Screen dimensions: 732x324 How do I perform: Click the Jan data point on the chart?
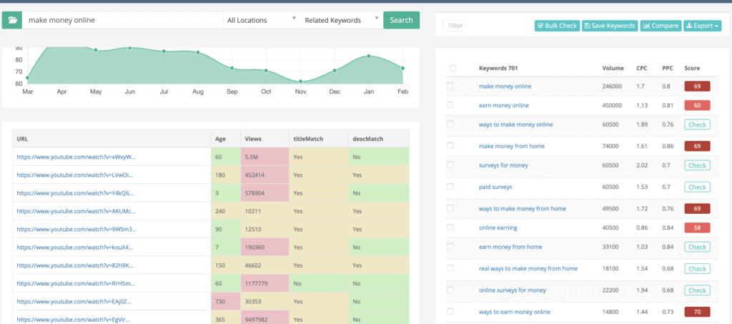[368, 56]
